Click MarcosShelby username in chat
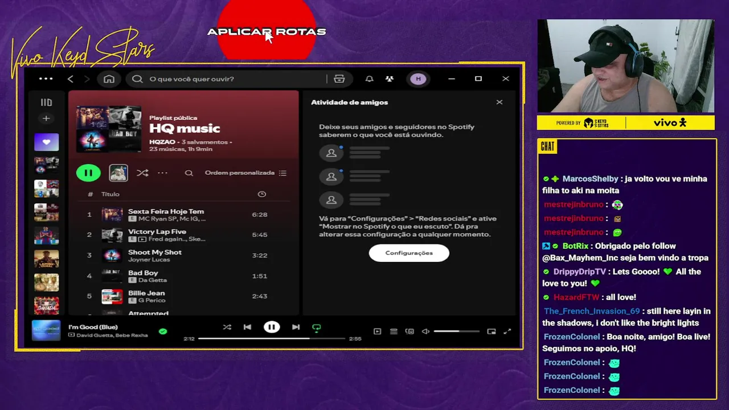Screen dimensions: 729x410 click(x=590, y=179)
